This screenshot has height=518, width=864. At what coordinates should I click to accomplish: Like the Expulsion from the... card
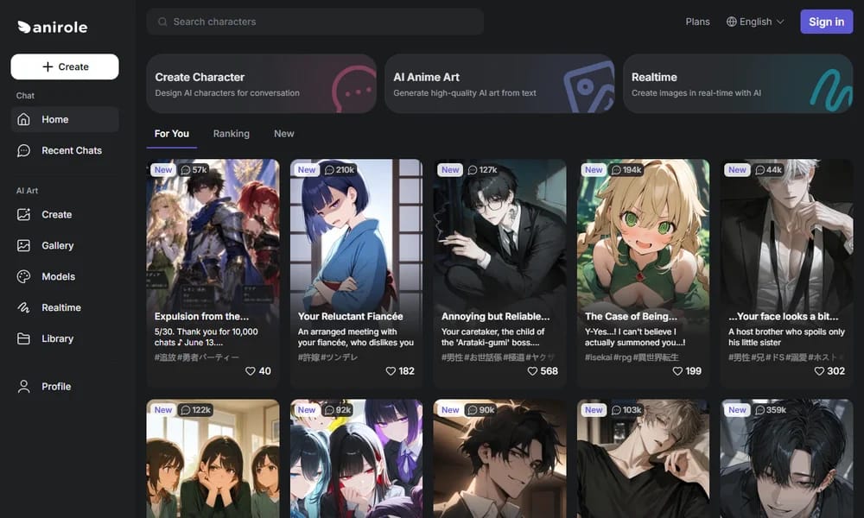[x=251, y=371]
